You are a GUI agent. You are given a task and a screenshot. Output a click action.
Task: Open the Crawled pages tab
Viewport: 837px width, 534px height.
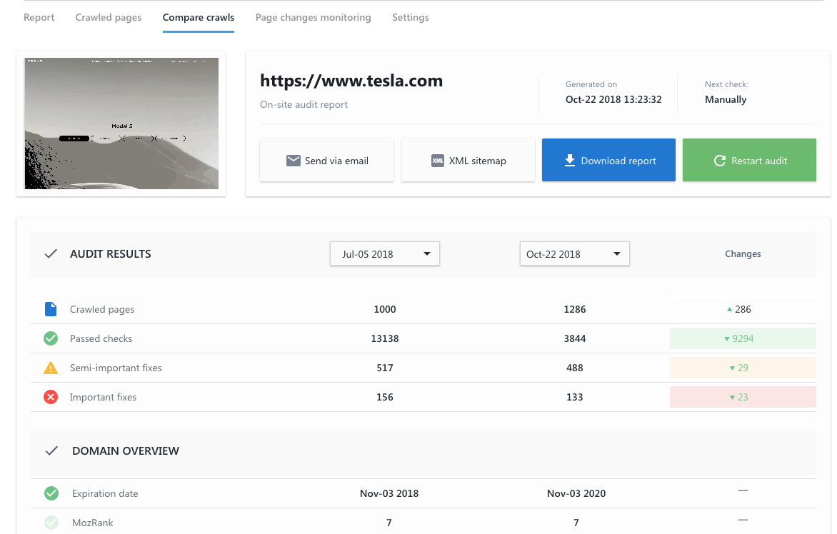109,17
